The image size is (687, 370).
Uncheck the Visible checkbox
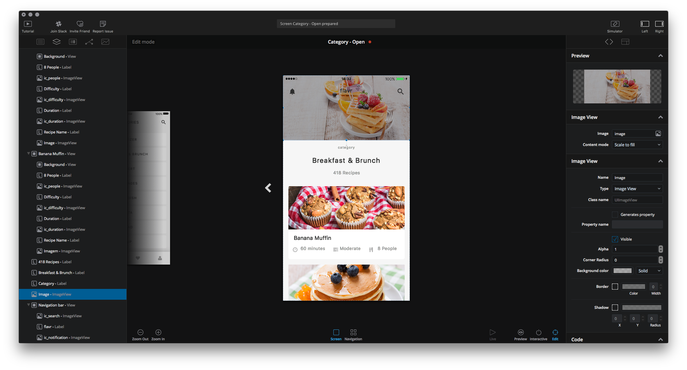point(615,239)
